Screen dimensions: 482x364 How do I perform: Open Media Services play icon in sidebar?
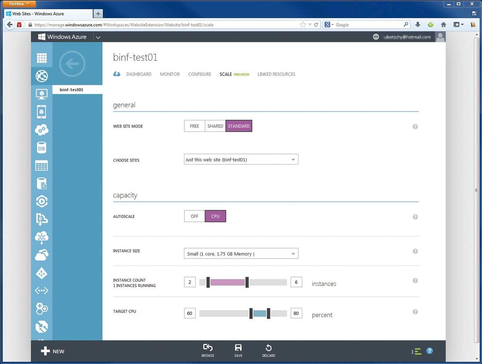42,201
